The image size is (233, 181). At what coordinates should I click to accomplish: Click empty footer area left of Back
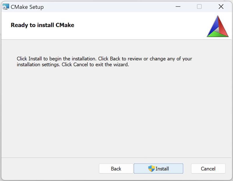pyautogui.click(x=50, y=169)
